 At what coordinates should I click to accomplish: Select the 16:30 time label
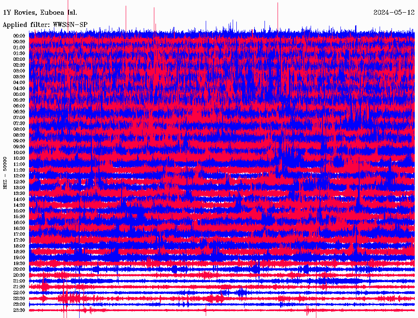coord(19,229)
